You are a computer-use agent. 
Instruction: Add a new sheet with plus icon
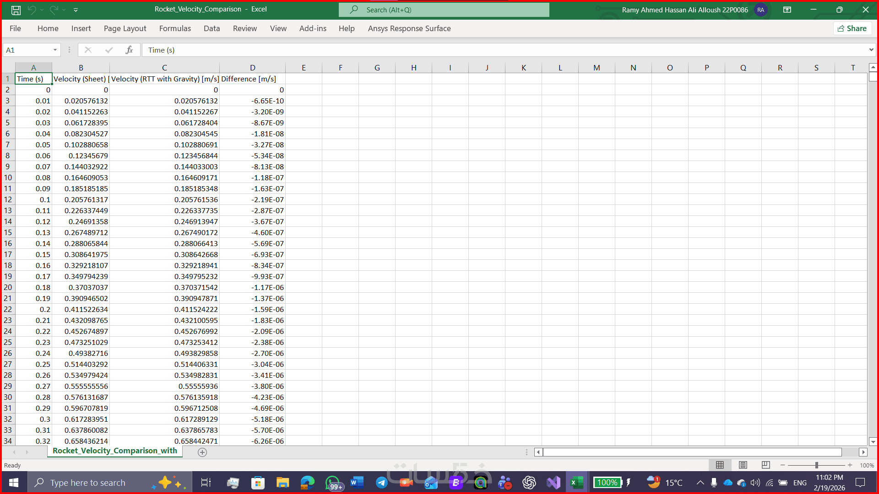point(202,452)
